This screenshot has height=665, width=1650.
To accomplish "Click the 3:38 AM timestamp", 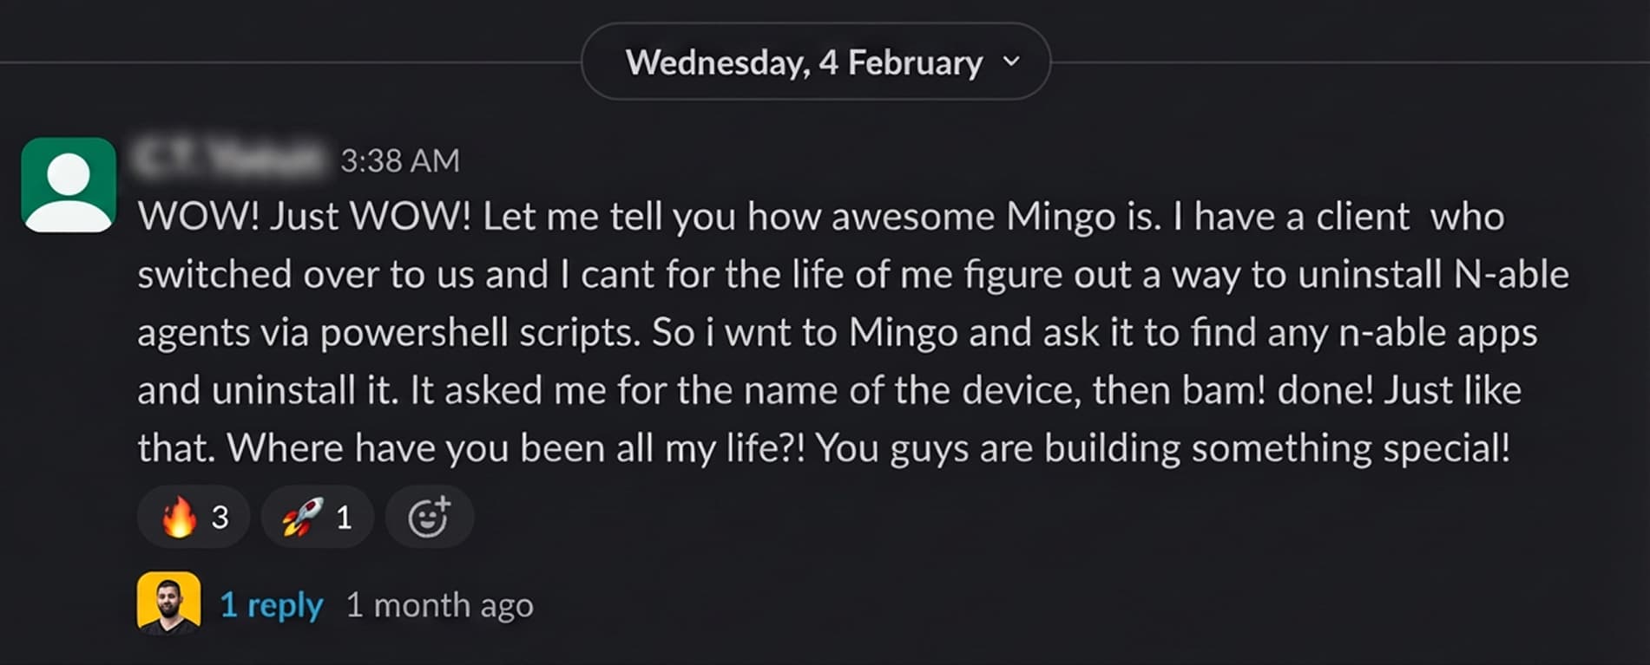I will pos(401,160).
